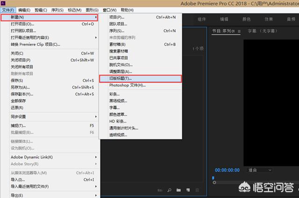Select 彩条... in New submenu

point(141,94)
